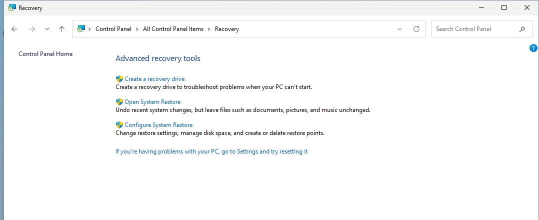
Task: Open the recent locations chevron
Action: (47, 29)
